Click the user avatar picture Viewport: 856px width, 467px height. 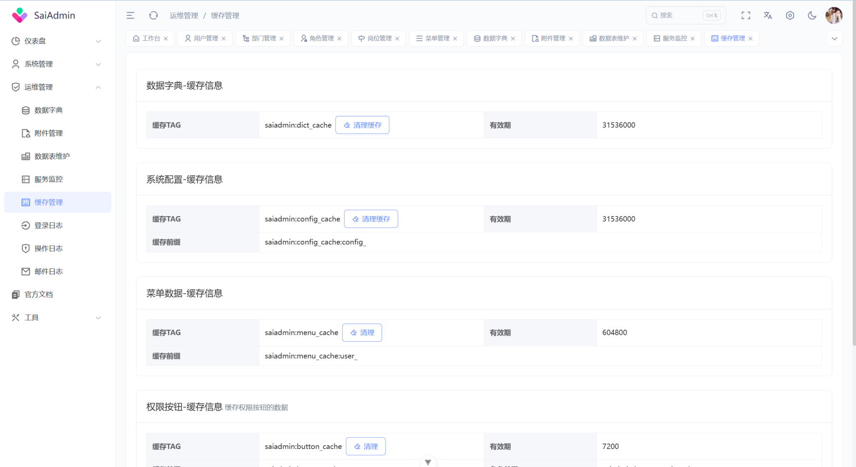tap(834, 16)
